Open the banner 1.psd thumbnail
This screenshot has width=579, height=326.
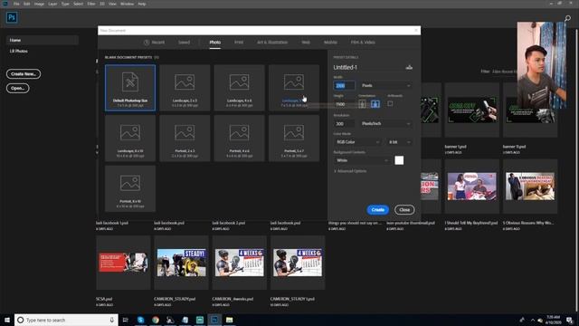471,110
